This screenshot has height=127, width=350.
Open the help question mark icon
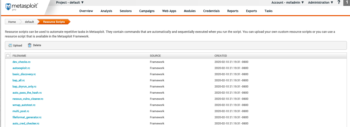(x=339, y=3)
